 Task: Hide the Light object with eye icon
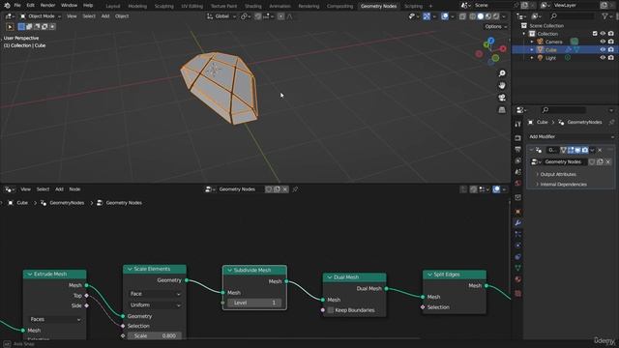603,58
